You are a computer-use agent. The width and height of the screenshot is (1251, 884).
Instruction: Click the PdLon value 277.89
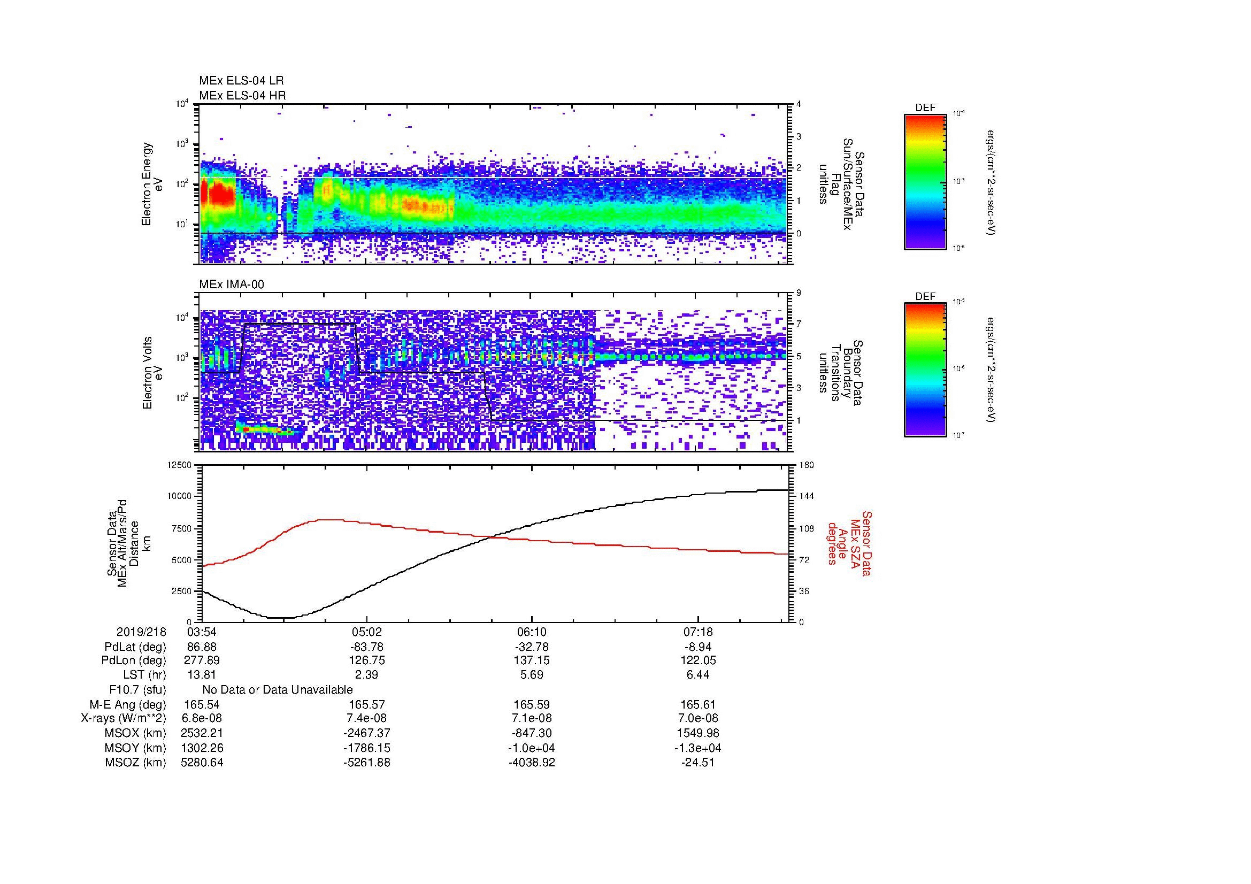tap(202, 660)
